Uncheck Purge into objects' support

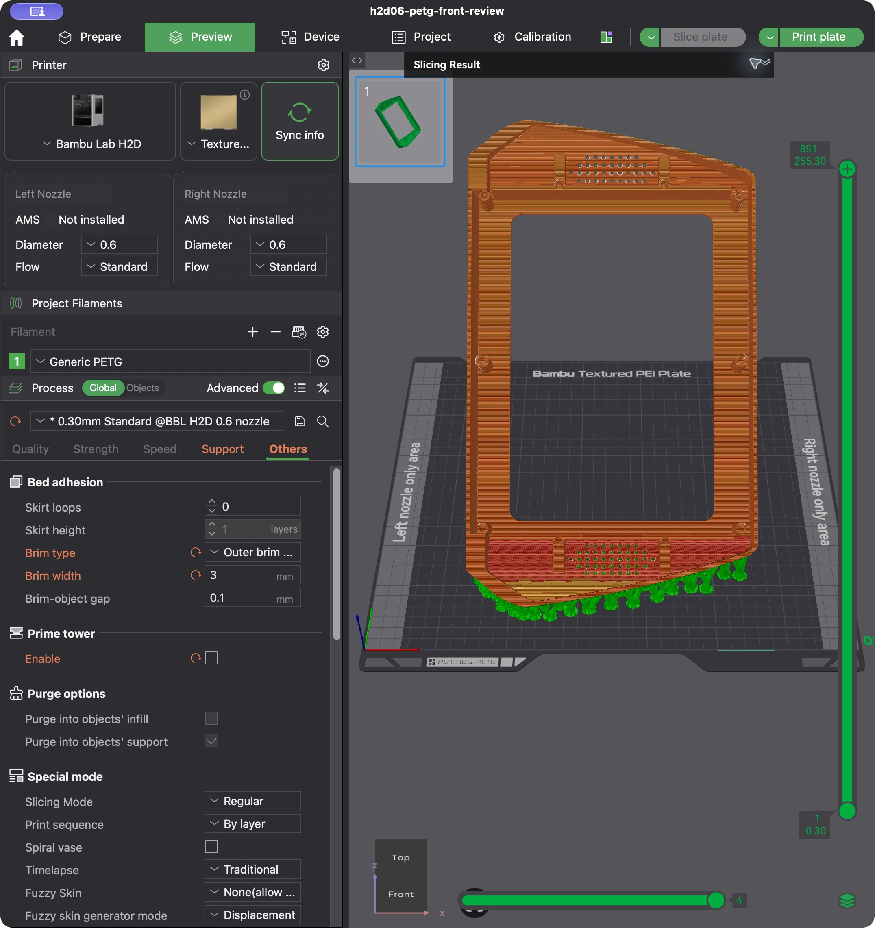(211, 741)
